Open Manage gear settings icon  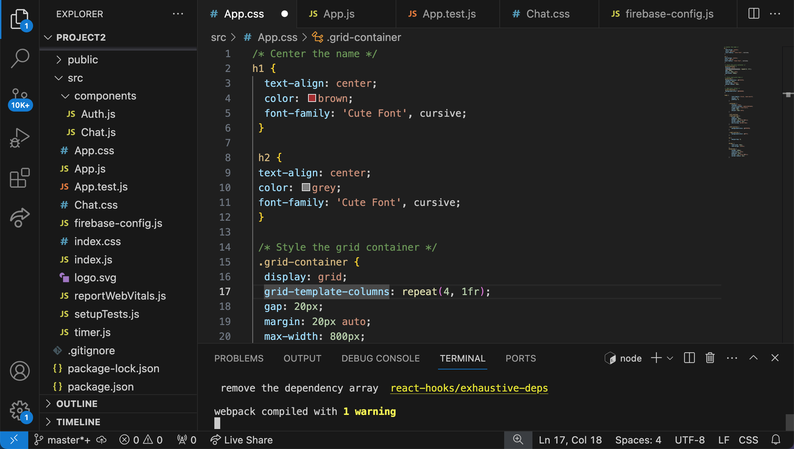(20, 410)
